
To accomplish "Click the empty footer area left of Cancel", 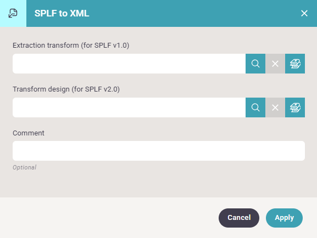I will pyautogui.click(x=109, y=218).
